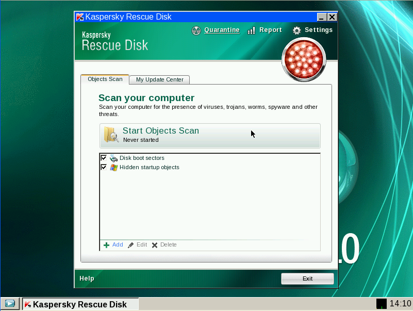Click the Edit pencil icon

[x=130, y=245]
